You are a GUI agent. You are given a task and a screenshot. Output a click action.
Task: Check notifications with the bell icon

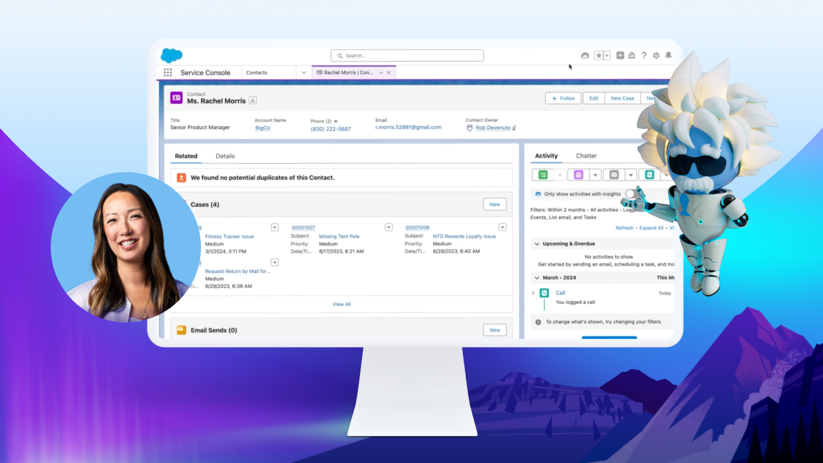[668, 55]
